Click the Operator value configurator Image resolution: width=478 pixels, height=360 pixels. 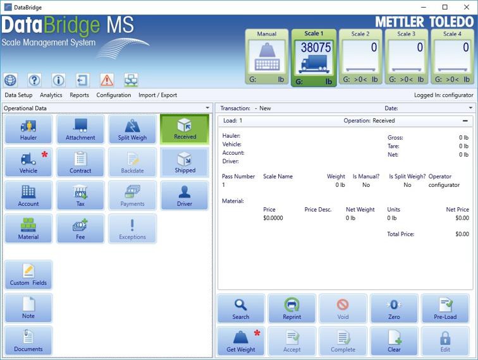(x=444, y=185)
